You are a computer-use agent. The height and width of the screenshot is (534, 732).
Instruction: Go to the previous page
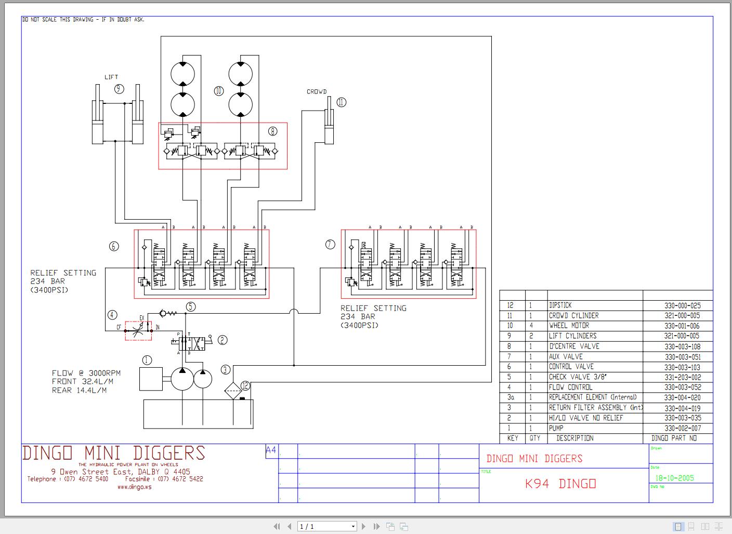click(x=289, y=526)
